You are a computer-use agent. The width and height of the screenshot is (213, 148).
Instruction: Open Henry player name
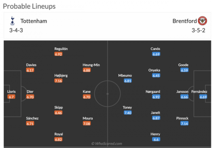click(x=155, y=134)
